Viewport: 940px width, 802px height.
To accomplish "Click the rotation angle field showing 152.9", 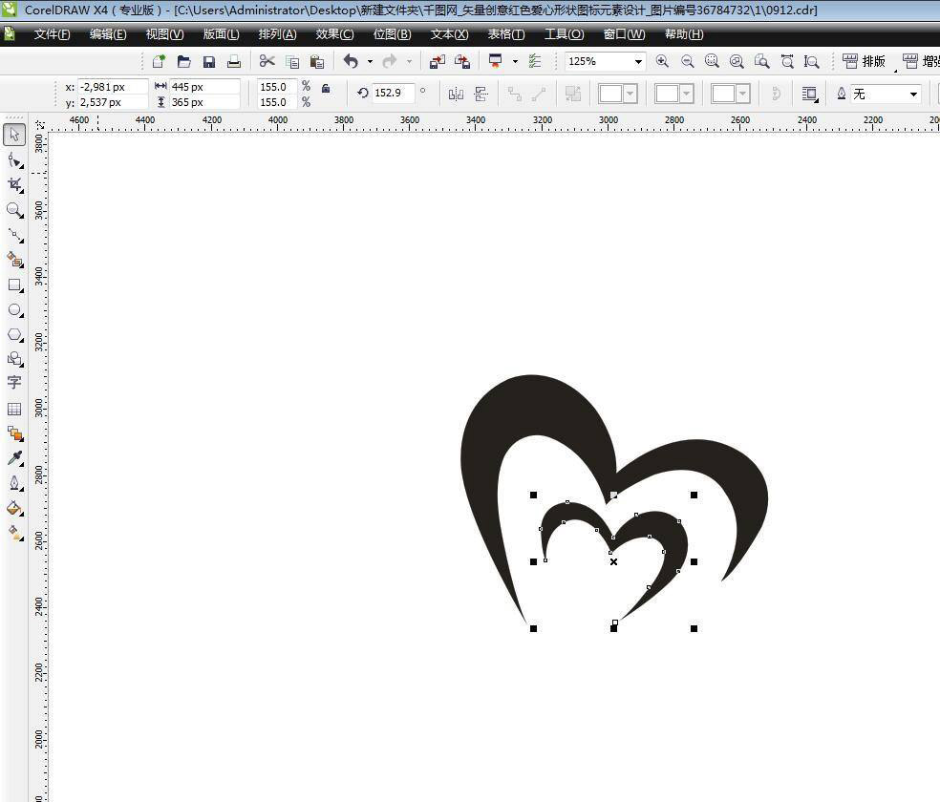I will point(393,93).
